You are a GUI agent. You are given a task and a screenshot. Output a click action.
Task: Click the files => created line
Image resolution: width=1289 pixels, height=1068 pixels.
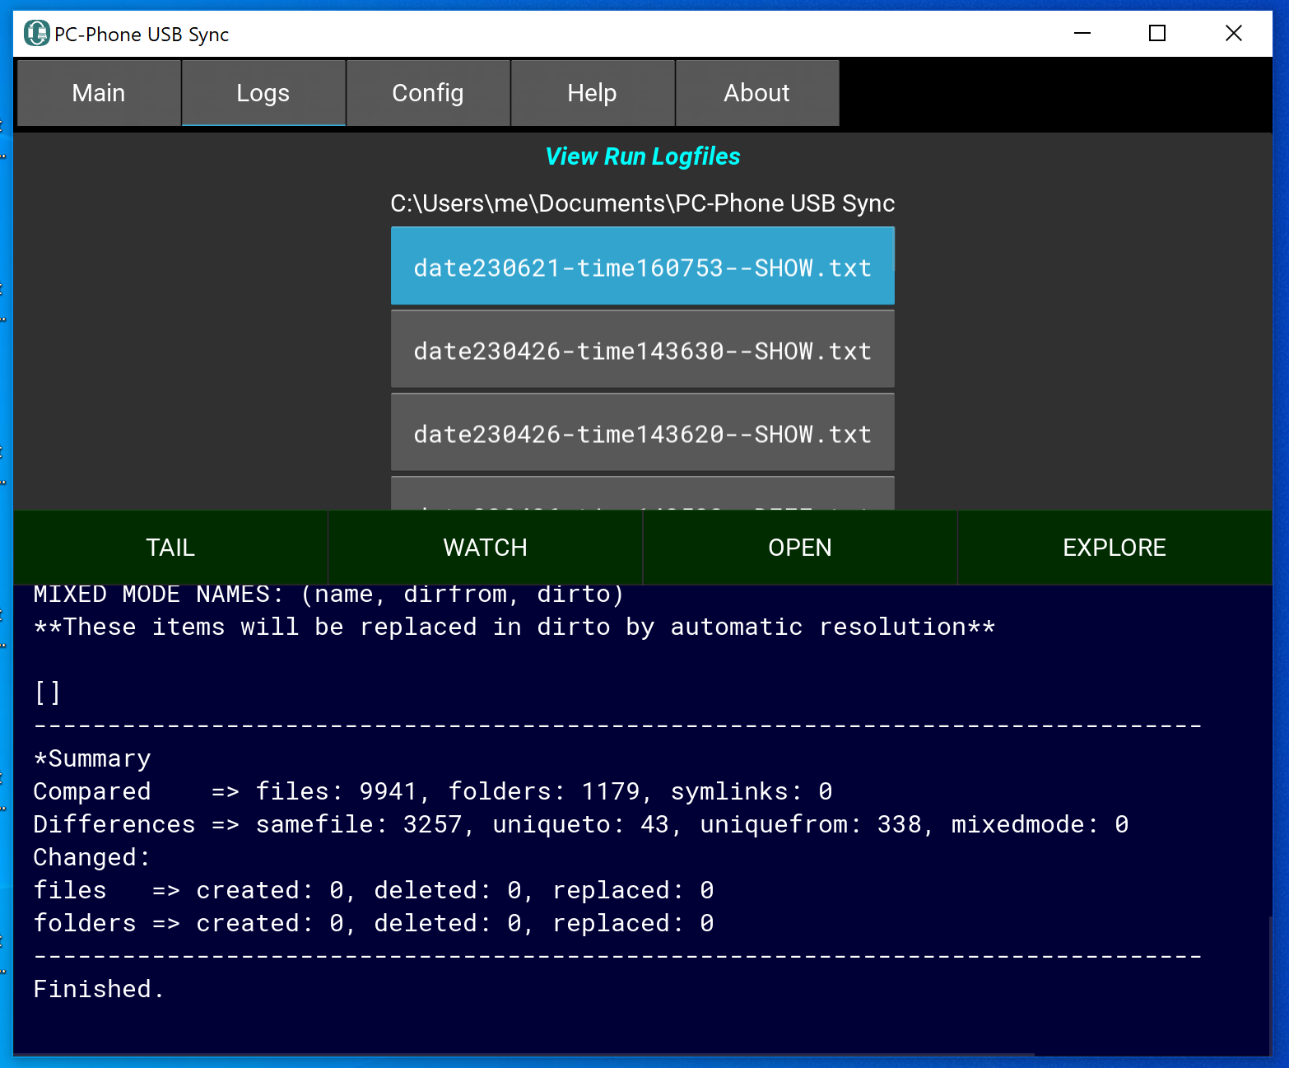(374, 890)
